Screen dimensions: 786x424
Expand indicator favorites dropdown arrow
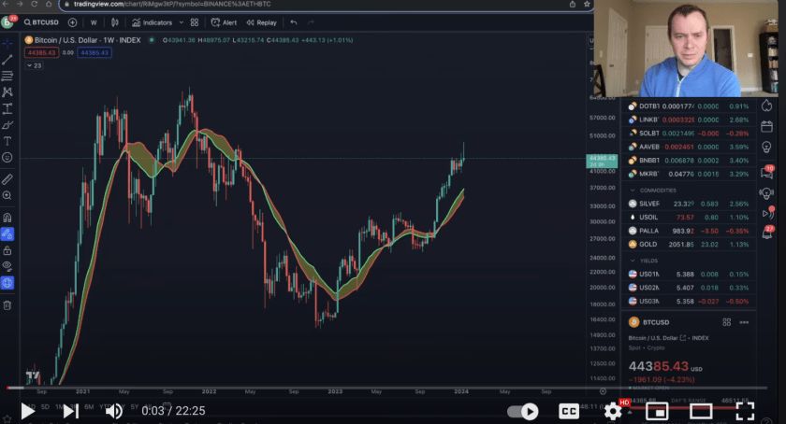(181, 22)
